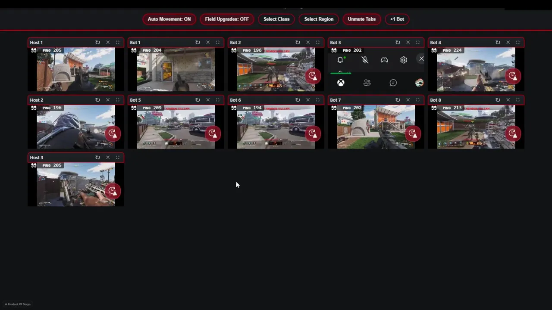Image resolution: width=552 pixels, height=310 pixels.
Task: Expand Bot 1 panel to fullscreen
Action: pyautogui.click(x=218, y=42)
